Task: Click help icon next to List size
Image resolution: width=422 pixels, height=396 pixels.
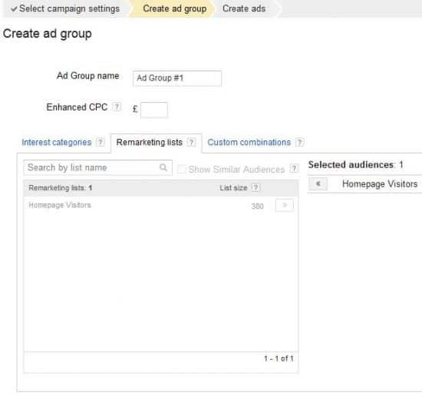Action: 256,187
